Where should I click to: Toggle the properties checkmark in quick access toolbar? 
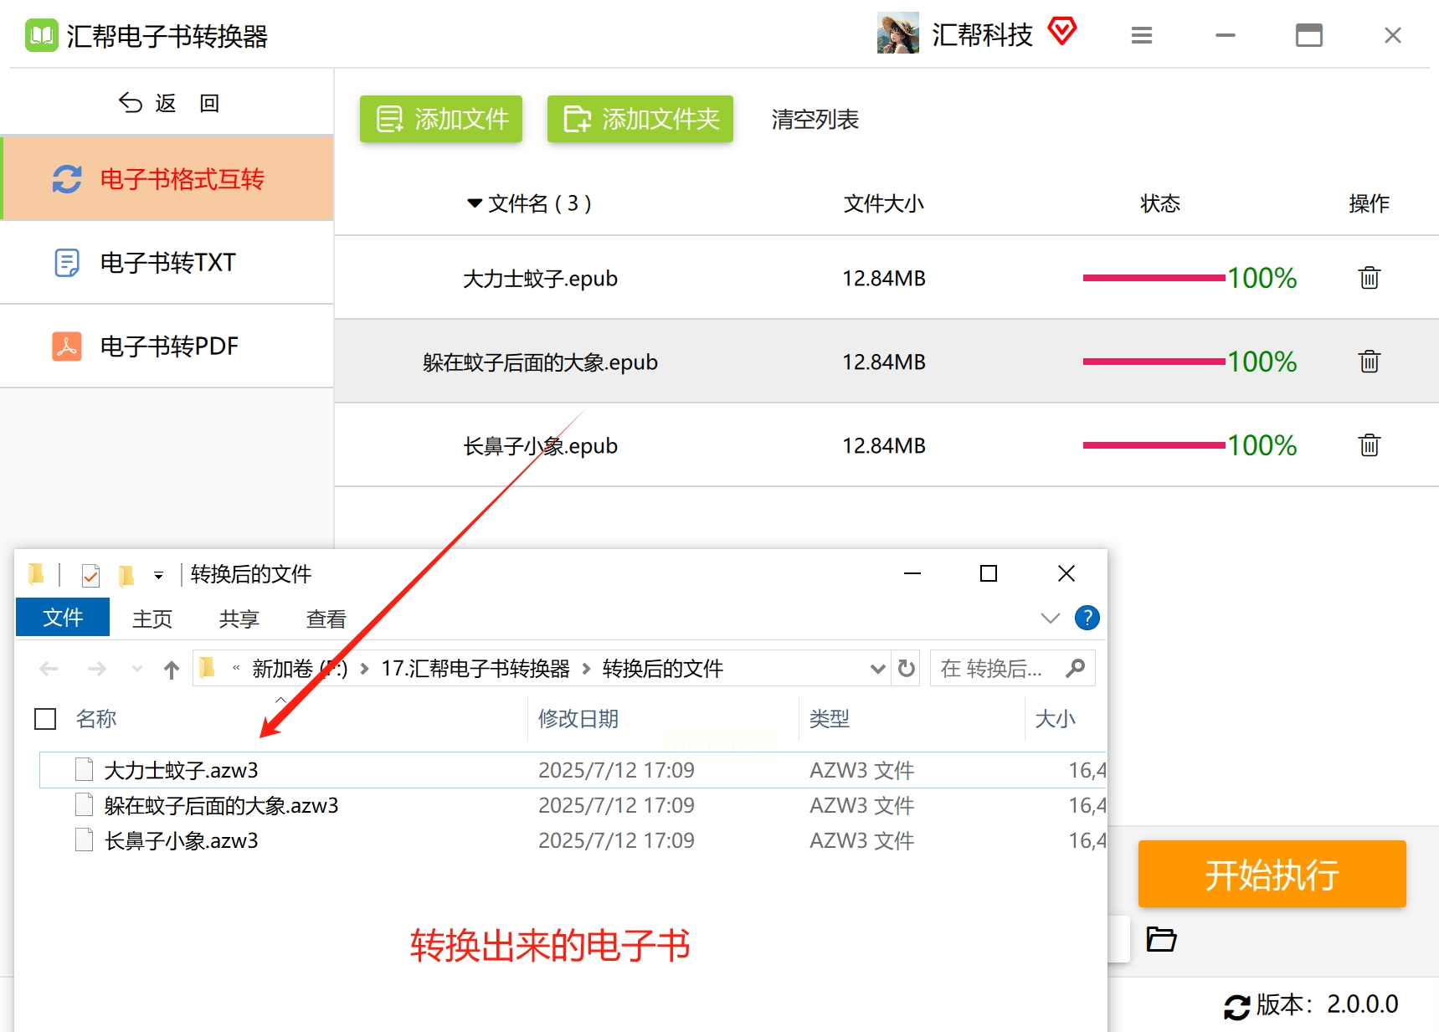coord(90,575)
